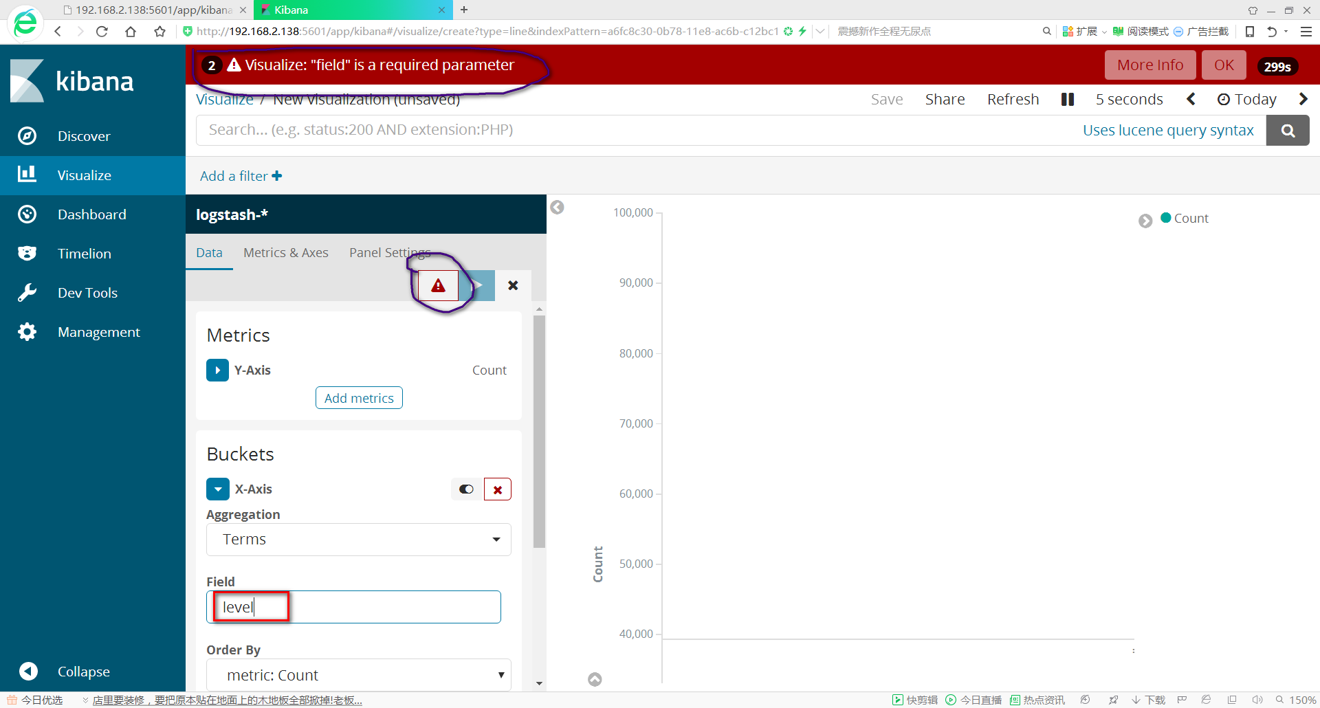
Task: Collapse the X-Axis bucket settings
Action: tap(217, 489)
